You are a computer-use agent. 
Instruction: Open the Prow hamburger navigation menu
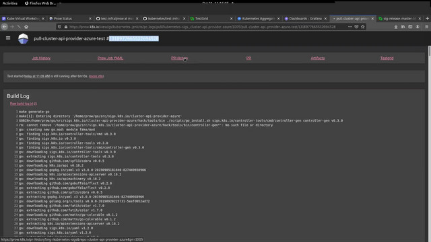pyautogui.click(x=8, y=38)
